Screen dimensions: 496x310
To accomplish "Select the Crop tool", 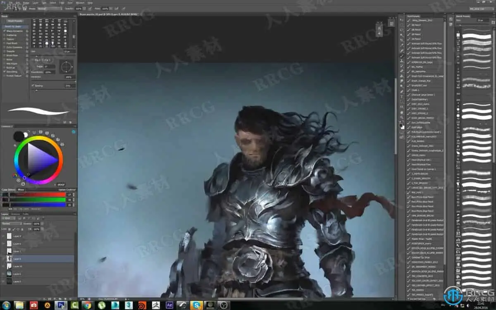I will (x=402, y=40).
